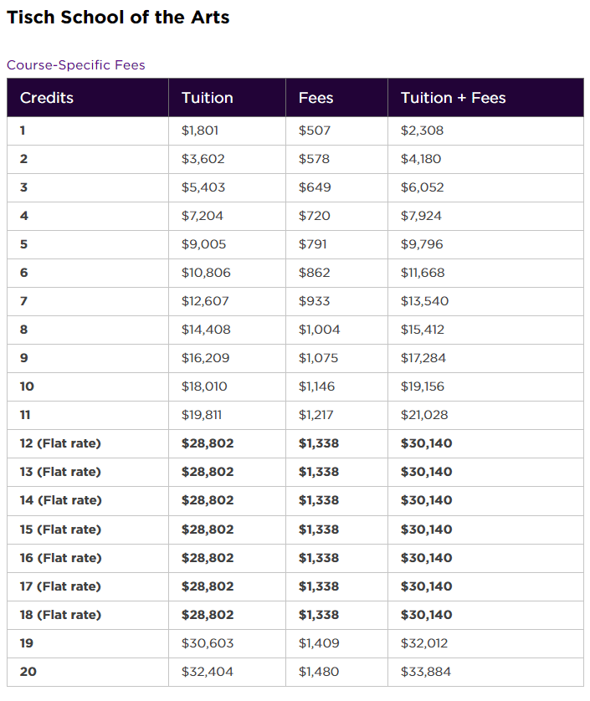Select the 12 (Flat rate) credits cell
Image resolution: width=590 pixels, height=701 pixels.
(60, 443)
